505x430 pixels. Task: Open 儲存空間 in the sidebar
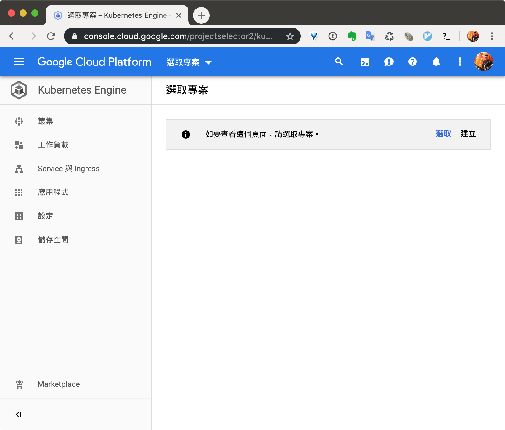coord(75,240)
